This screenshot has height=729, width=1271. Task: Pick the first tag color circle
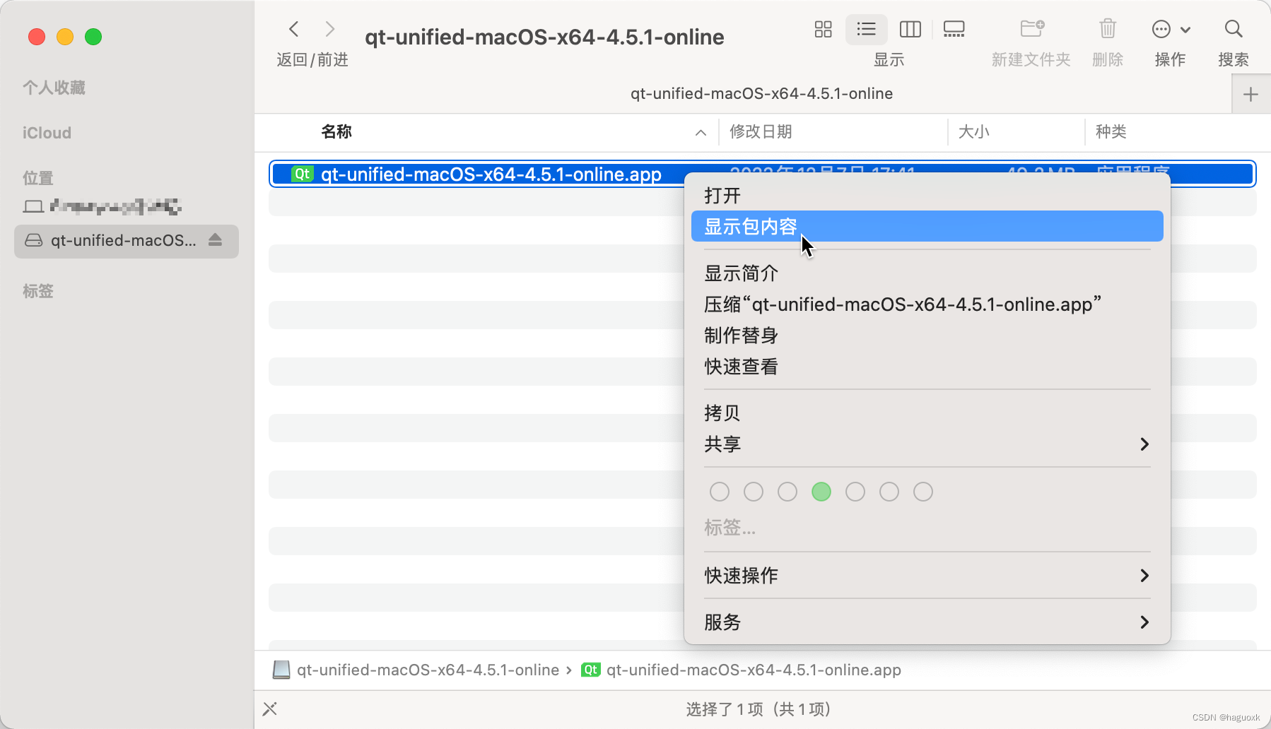click(720, 492)
